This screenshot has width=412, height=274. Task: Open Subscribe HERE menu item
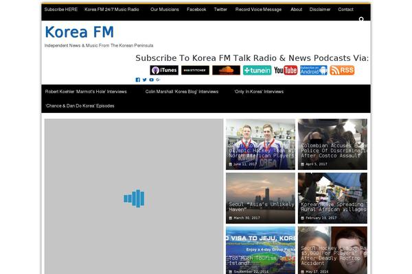click(61, 10)
